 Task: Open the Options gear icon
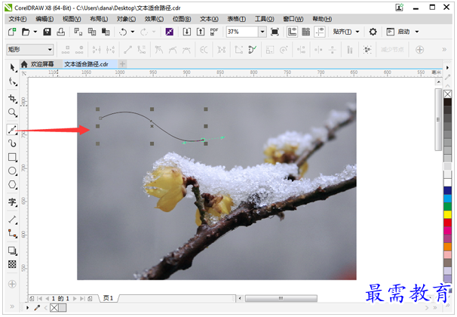[373, 32]
